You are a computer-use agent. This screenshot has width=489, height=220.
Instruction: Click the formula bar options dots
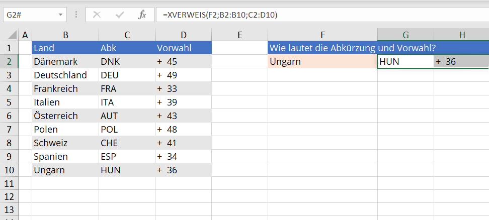coord(76,15)
